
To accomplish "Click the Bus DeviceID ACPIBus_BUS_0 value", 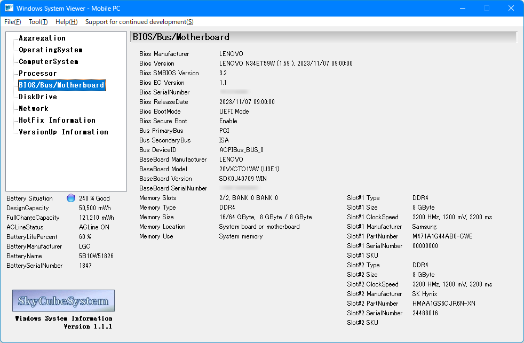I will pyautogui.click(x=241, y=150).
